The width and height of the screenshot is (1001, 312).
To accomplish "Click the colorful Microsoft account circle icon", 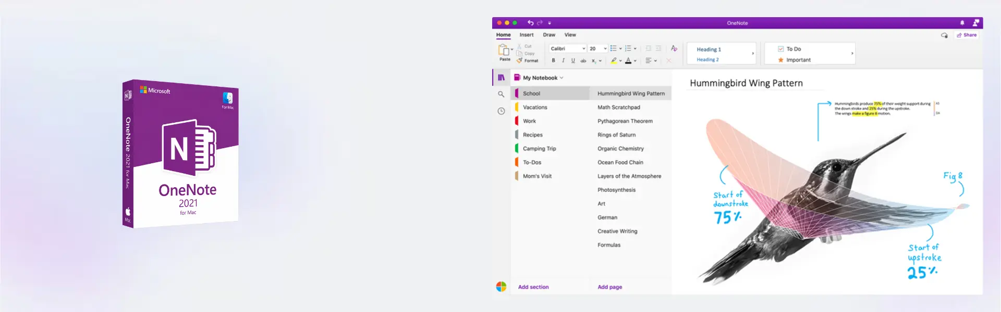I will pos(501,287).
